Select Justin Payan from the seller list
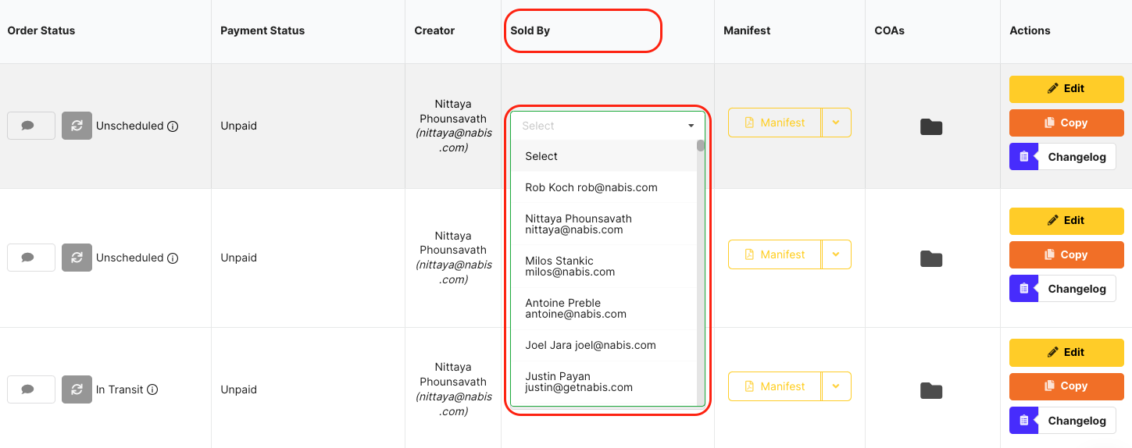 point(579,382)
